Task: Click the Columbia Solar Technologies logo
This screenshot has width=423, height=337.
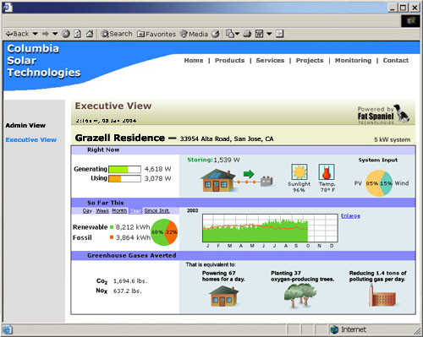Action: tap(44, 61)
